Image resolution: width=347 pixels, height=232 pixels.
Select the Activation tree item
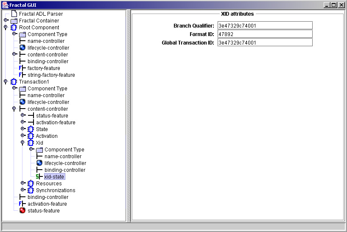(x=47, y=136)
